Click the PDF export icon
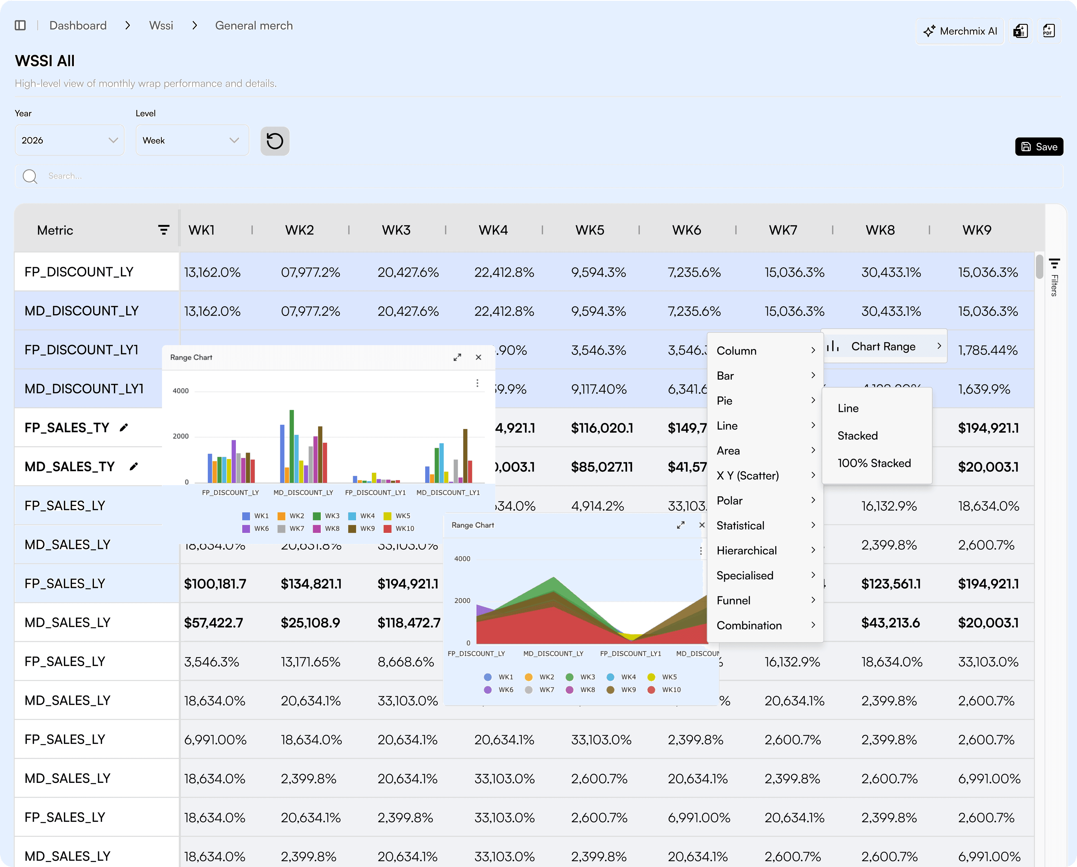 click(x=1048, y=31)
